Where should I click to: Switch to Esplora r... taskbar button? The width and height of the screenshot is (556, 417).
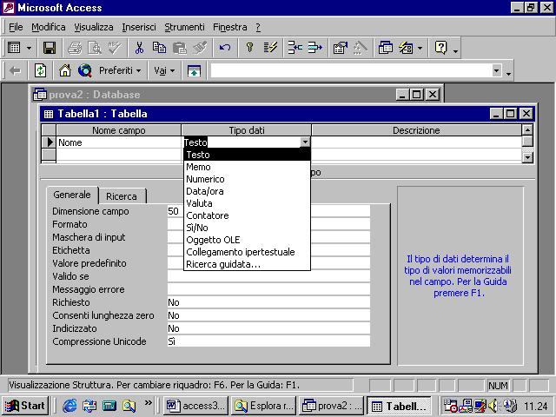[x=263, y=406]
